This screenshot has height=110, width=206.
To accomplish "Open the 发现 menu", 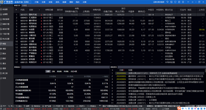I will (50, 2).
